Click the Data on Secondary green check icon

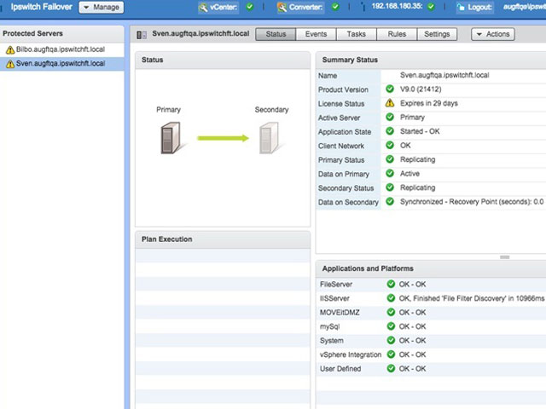click(390, 201)
